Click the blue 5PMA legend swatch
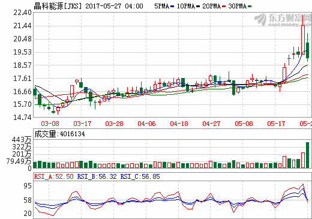This screenshot has height=219, width=312. click(x=172, y=7)
